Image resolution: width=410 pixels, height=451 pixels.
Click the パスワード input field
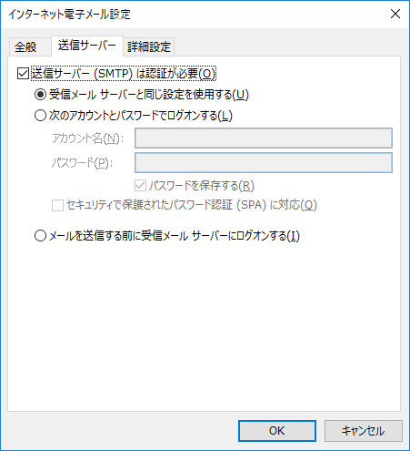click(x=264, y=163)
